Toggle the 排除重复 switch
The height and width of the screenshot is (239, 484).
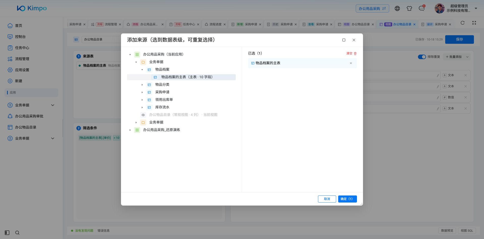tap(422, 57)
